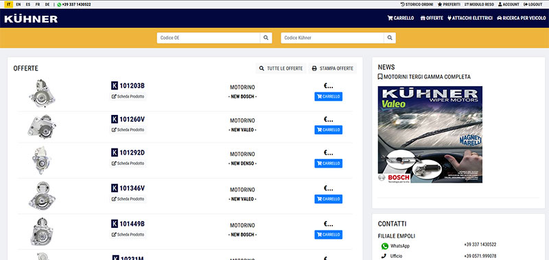Viewport: 549px width, 260px height.
Task: Open news Motorini Tergi Gamma Completa
Action: click(424, 77)
